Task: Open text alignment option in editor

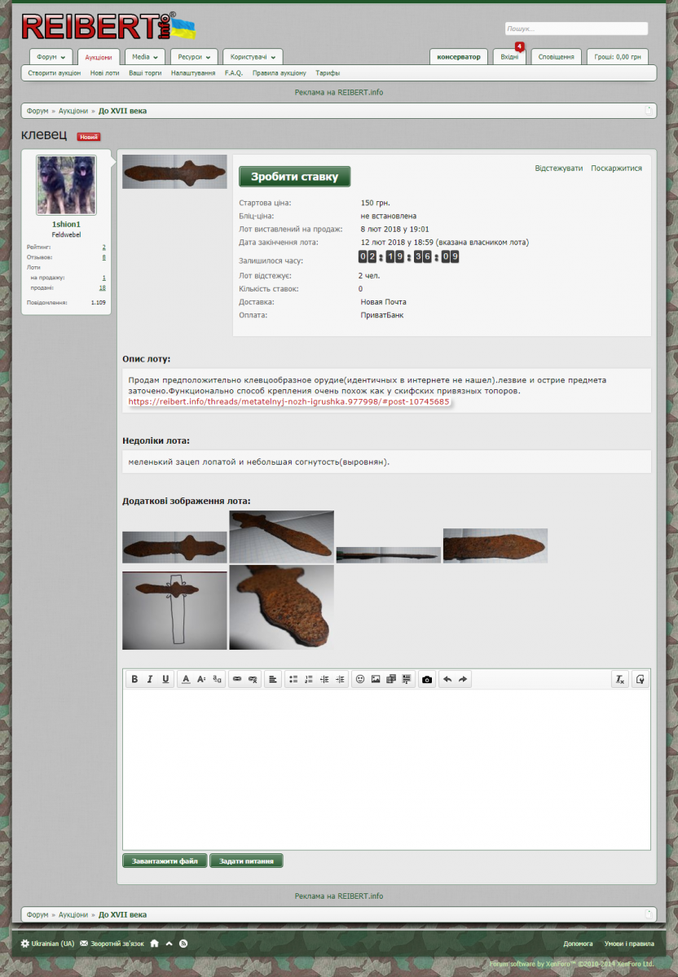Action: [x=273, y=679]
